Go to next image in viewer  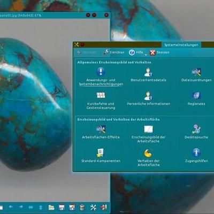pyautogui.click(x=21, y=207)
